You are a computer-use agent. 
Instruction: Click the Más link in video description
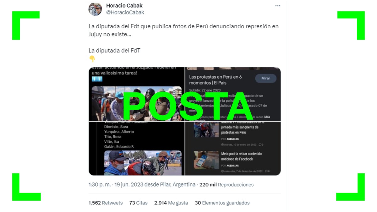pyautogui.click(x=267, y=117)
